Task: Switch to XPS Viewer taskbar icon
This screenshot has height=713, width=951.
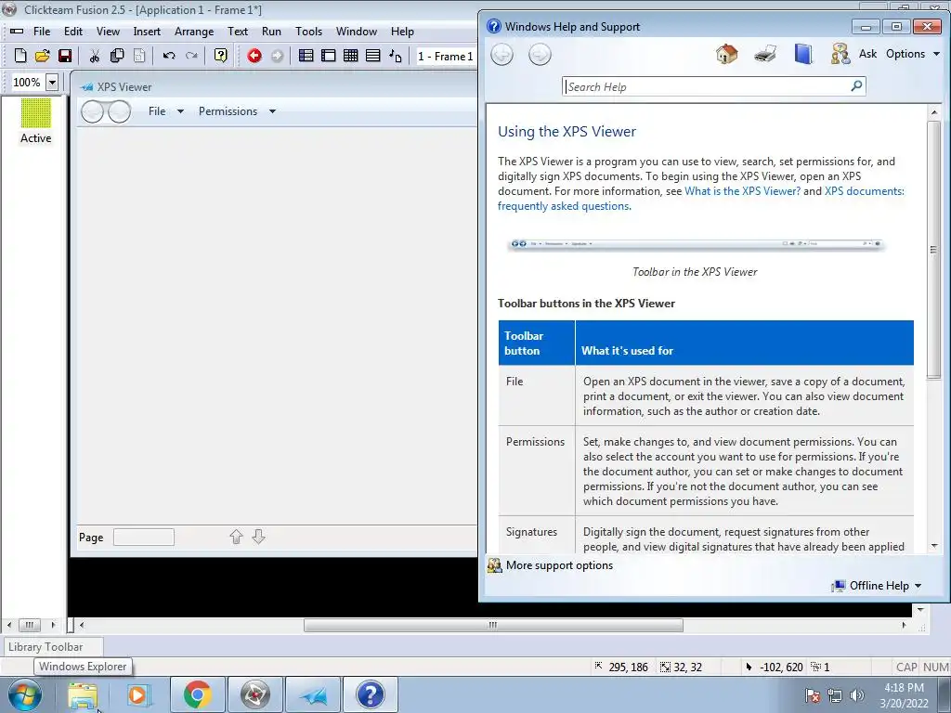Action: pyautogui.click(x=313, y=695)
